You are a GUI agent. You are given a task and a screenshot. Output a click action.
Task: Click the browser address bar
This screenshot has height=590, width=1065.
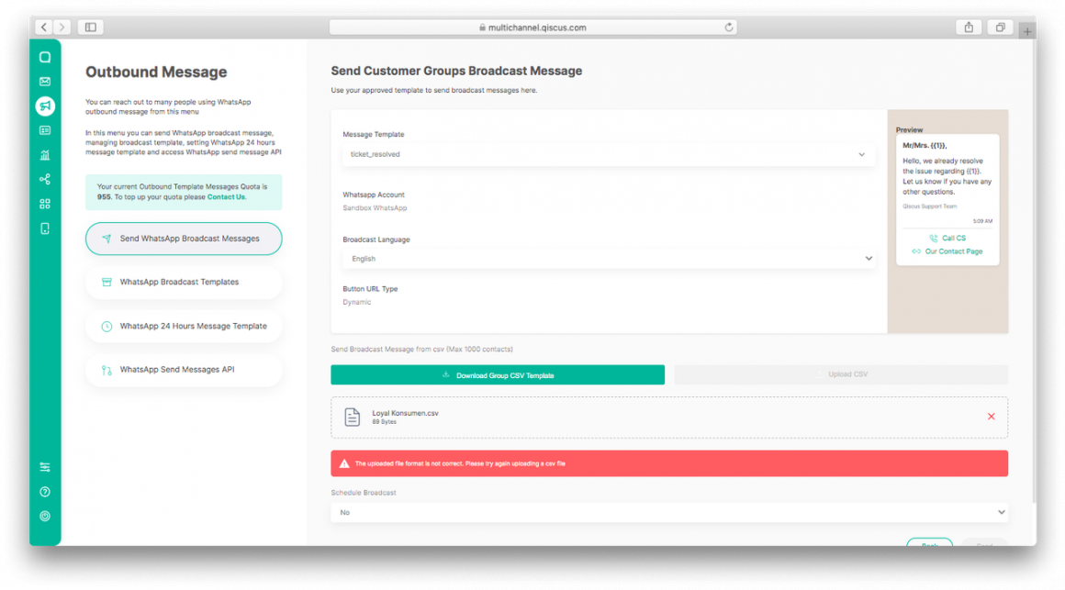pos(532,27)
